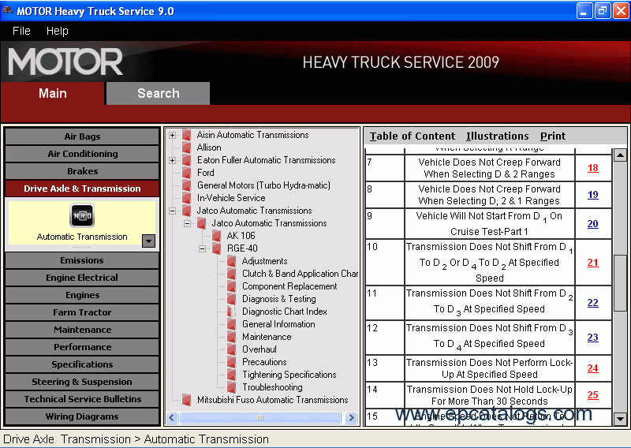Click the book icon beside RGE-40
The image size is (631, 448).
pos(216,248)
